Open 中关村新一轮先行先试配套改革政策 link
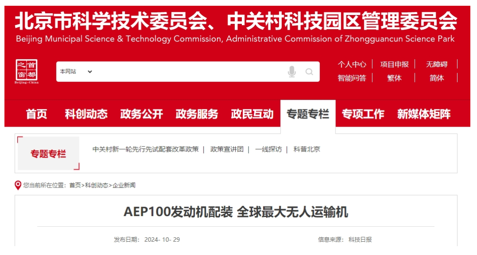477x255 pixels. (x=146, y=149)
